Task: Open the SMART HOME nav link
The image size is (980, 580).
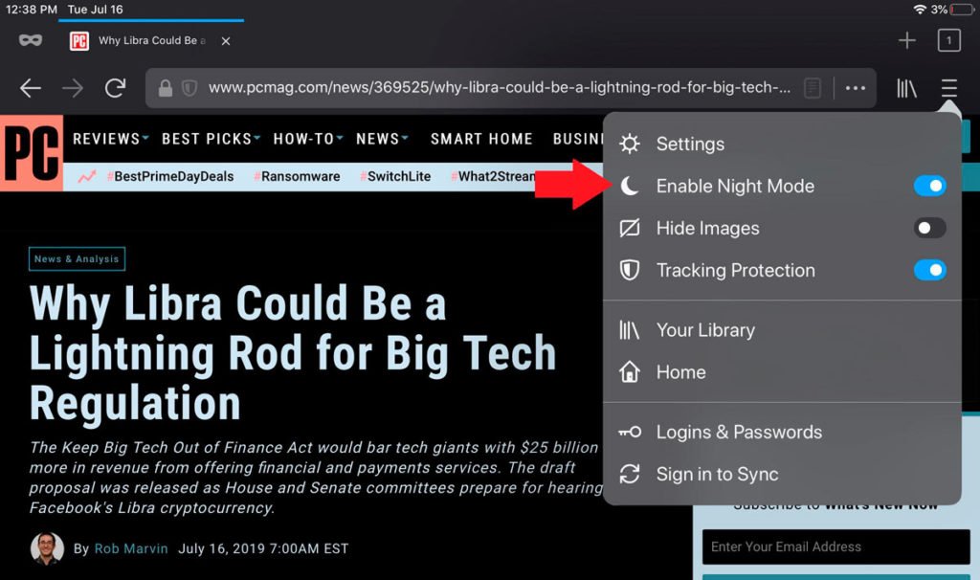Action: (x=481, y=139)
